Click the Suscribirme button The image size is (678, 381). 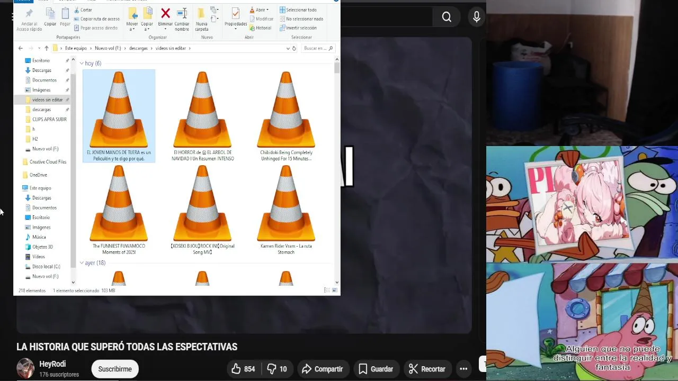[x=115, y=369]
